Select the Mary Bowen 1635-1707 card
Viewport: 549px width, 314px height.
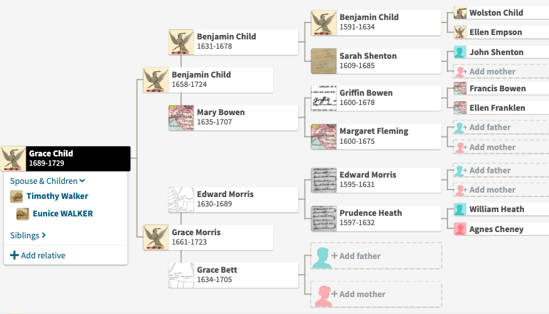tap(234, 118)
